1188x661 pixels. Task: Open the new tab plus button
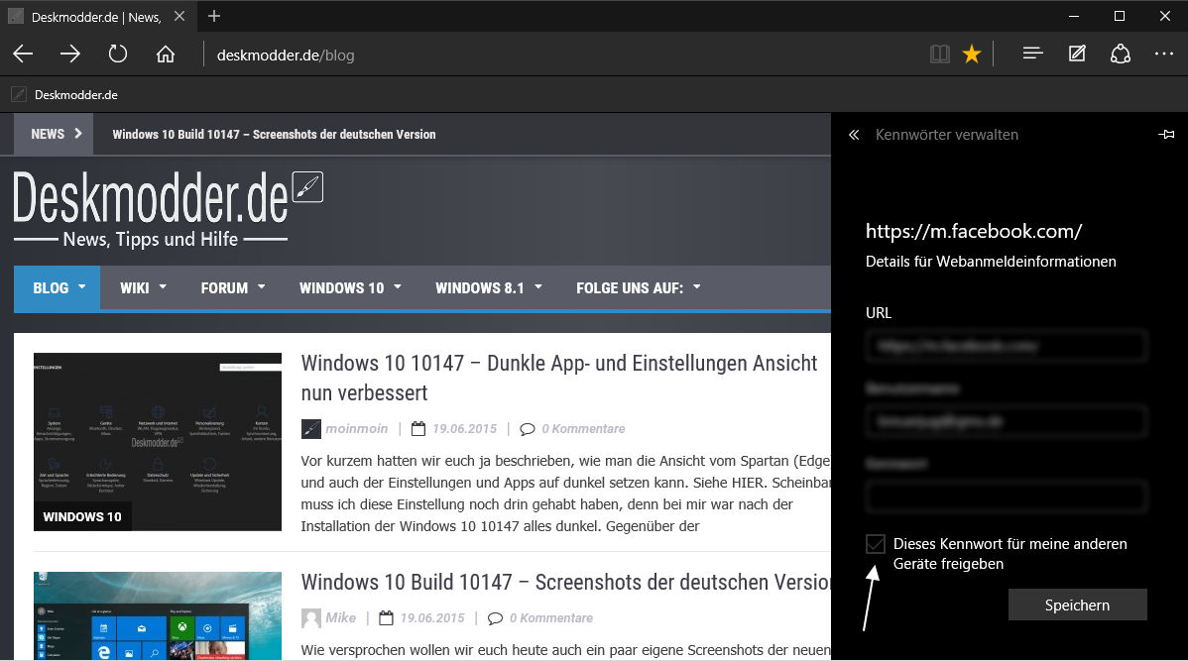pos(214,16)
